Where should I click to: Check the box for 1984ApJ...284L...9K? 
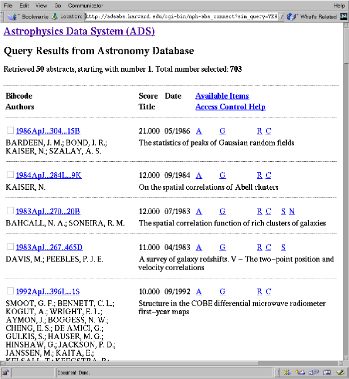coord(10,174)
